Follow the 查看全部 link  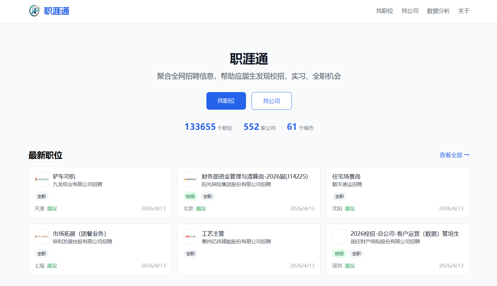click(x=454, y=155)
